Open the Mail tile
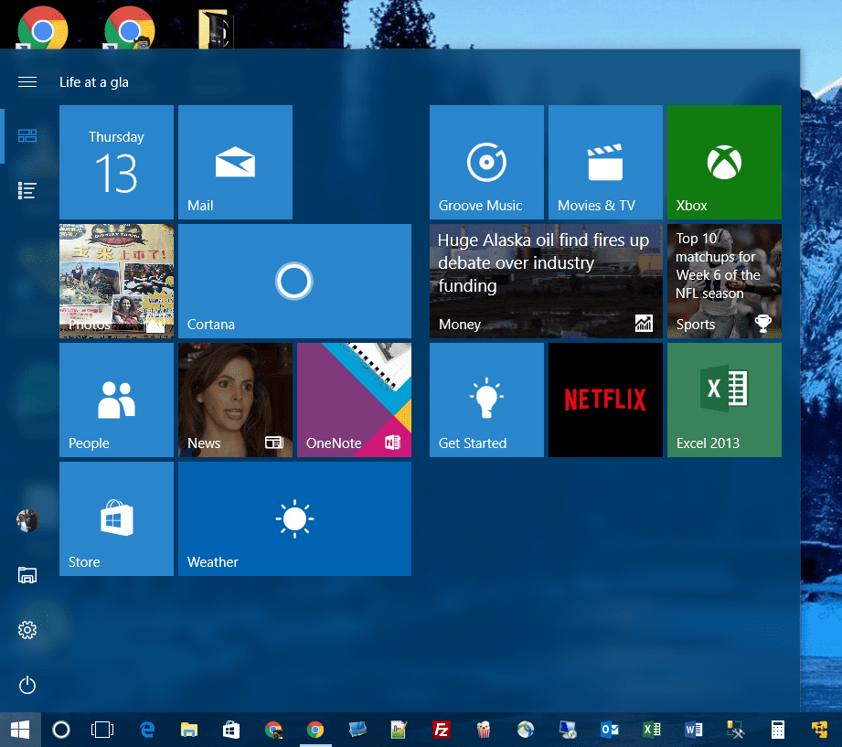Viewport: 842px width, 747px height. (235, 162)
